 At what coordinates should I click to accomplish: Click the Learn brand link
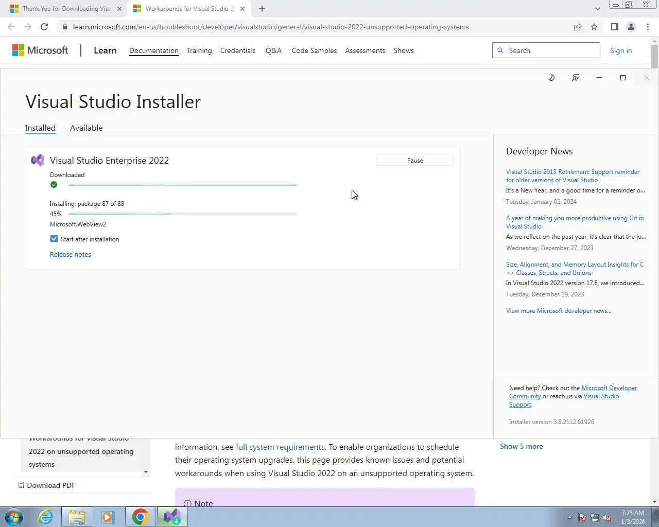[x=105, y=50]
